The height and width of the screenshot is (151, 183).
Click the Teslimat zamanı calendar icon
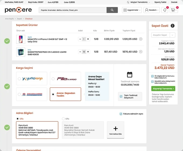click(x=129, y=75)
